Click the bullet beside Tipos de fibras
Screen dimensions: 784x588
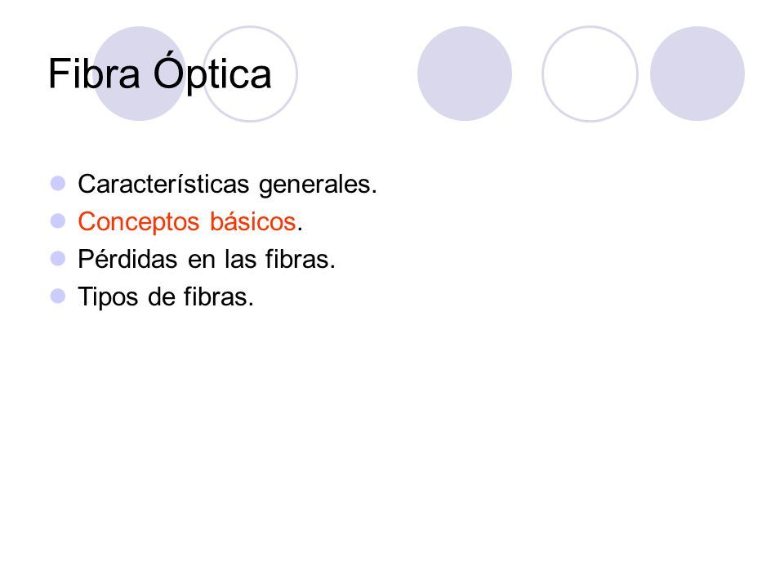pos(58,296)
